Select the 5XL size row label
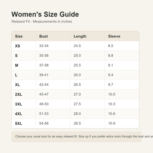Viewport: 153px width, 153px height. [18, 124]
